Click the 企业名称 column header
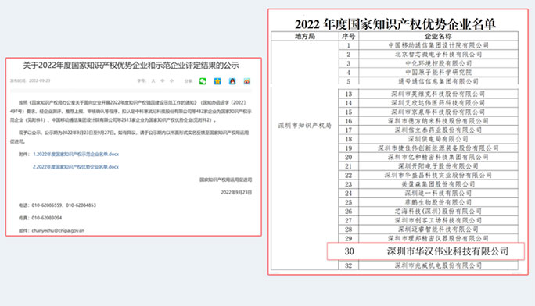Image resolution: width=535 pixels, height=306 pixels. coord(438,36)
